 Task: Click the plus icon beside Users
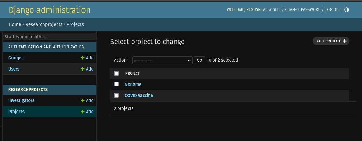[82, 69]
